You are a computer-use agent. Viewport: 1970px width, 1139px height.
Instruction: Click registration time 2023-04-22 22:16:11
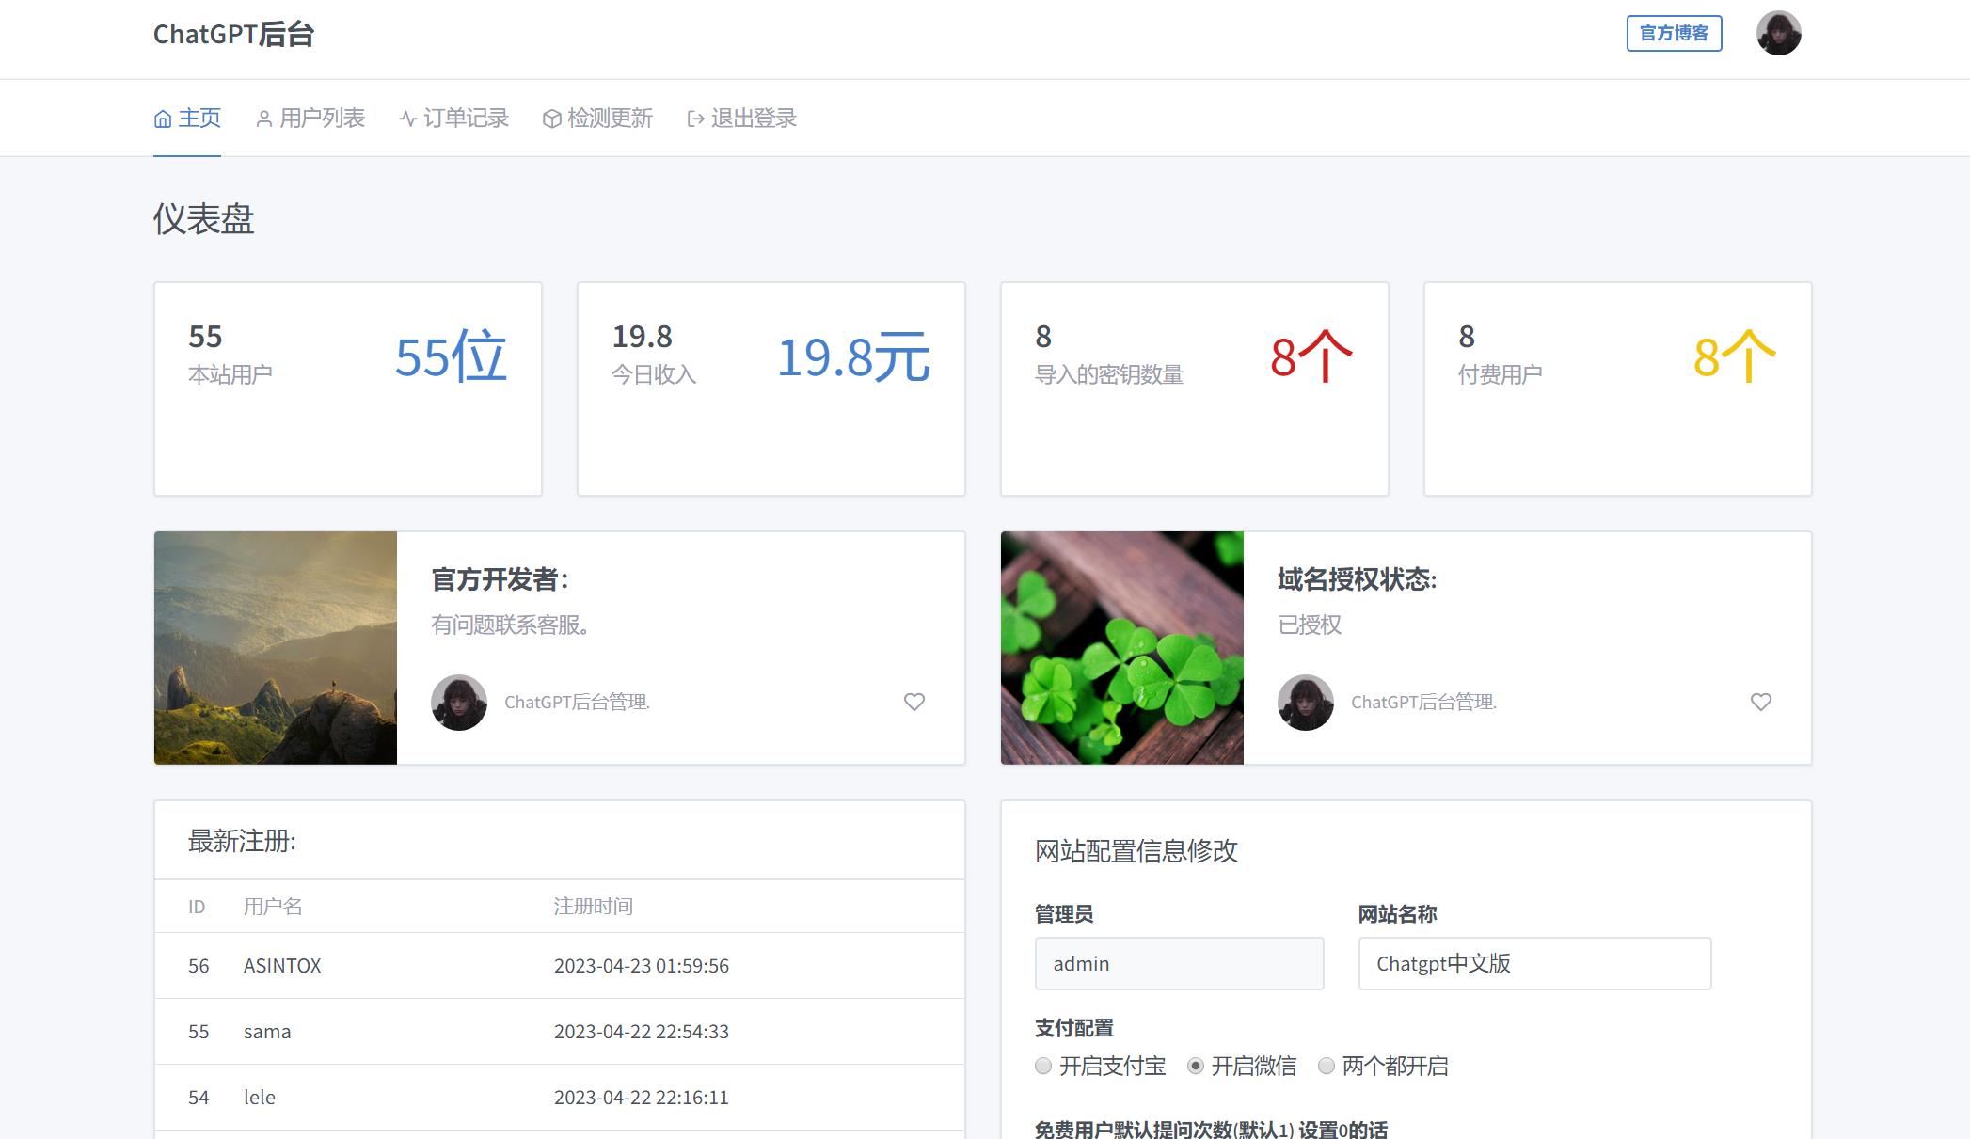(x=642, y=1098)
